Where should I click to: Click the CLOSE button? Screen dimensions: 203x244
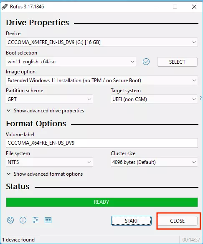tap(177, 221)
